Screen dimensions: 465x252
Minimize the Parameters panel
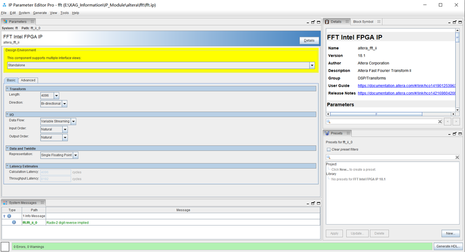coord(308,22)
